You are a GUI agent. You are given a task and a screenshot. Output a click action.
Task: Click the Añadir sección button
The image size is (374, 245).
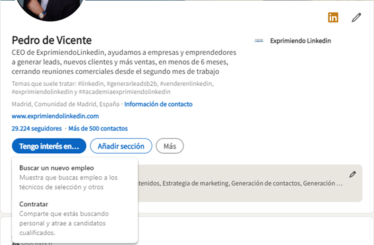121,146
